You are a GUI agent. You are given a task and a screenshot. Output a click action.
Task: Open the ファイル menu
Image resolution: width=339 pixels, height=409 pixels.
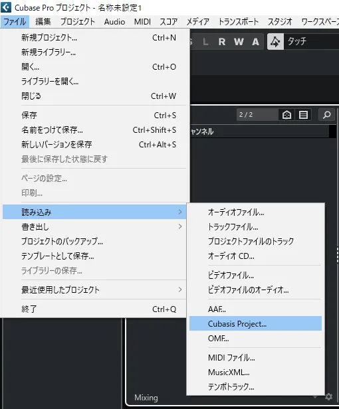point(15,22)
